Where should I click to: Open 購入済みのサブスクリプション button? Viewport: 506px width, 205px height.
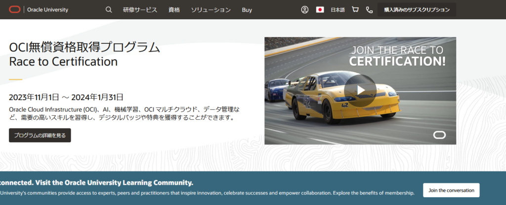coord(417,10)
